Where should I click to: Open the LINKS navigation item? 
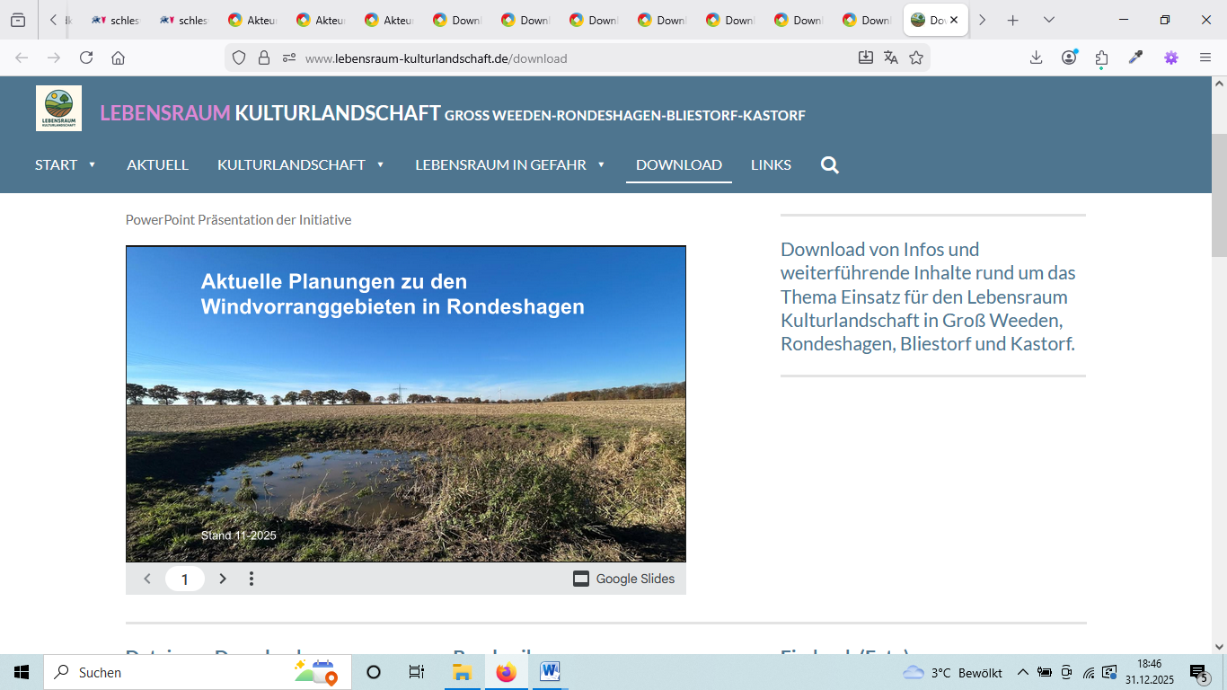(771, 165)
